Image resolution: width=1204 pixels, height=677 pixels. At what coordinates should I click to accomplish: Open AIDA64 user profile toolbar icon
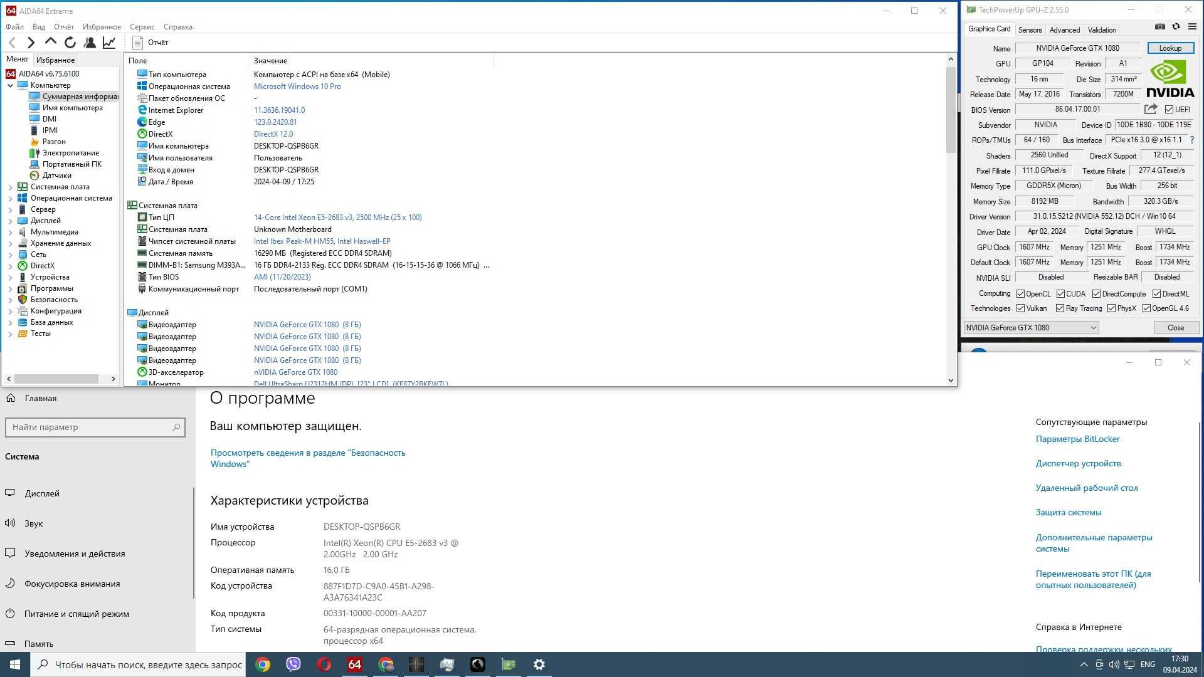[x=90, y=43]
